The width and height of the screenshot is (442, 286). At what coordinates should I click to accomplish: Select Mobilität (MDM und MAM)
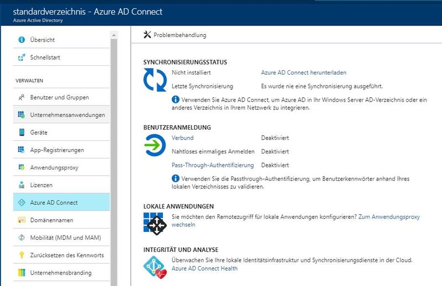(x=61, y=237)
